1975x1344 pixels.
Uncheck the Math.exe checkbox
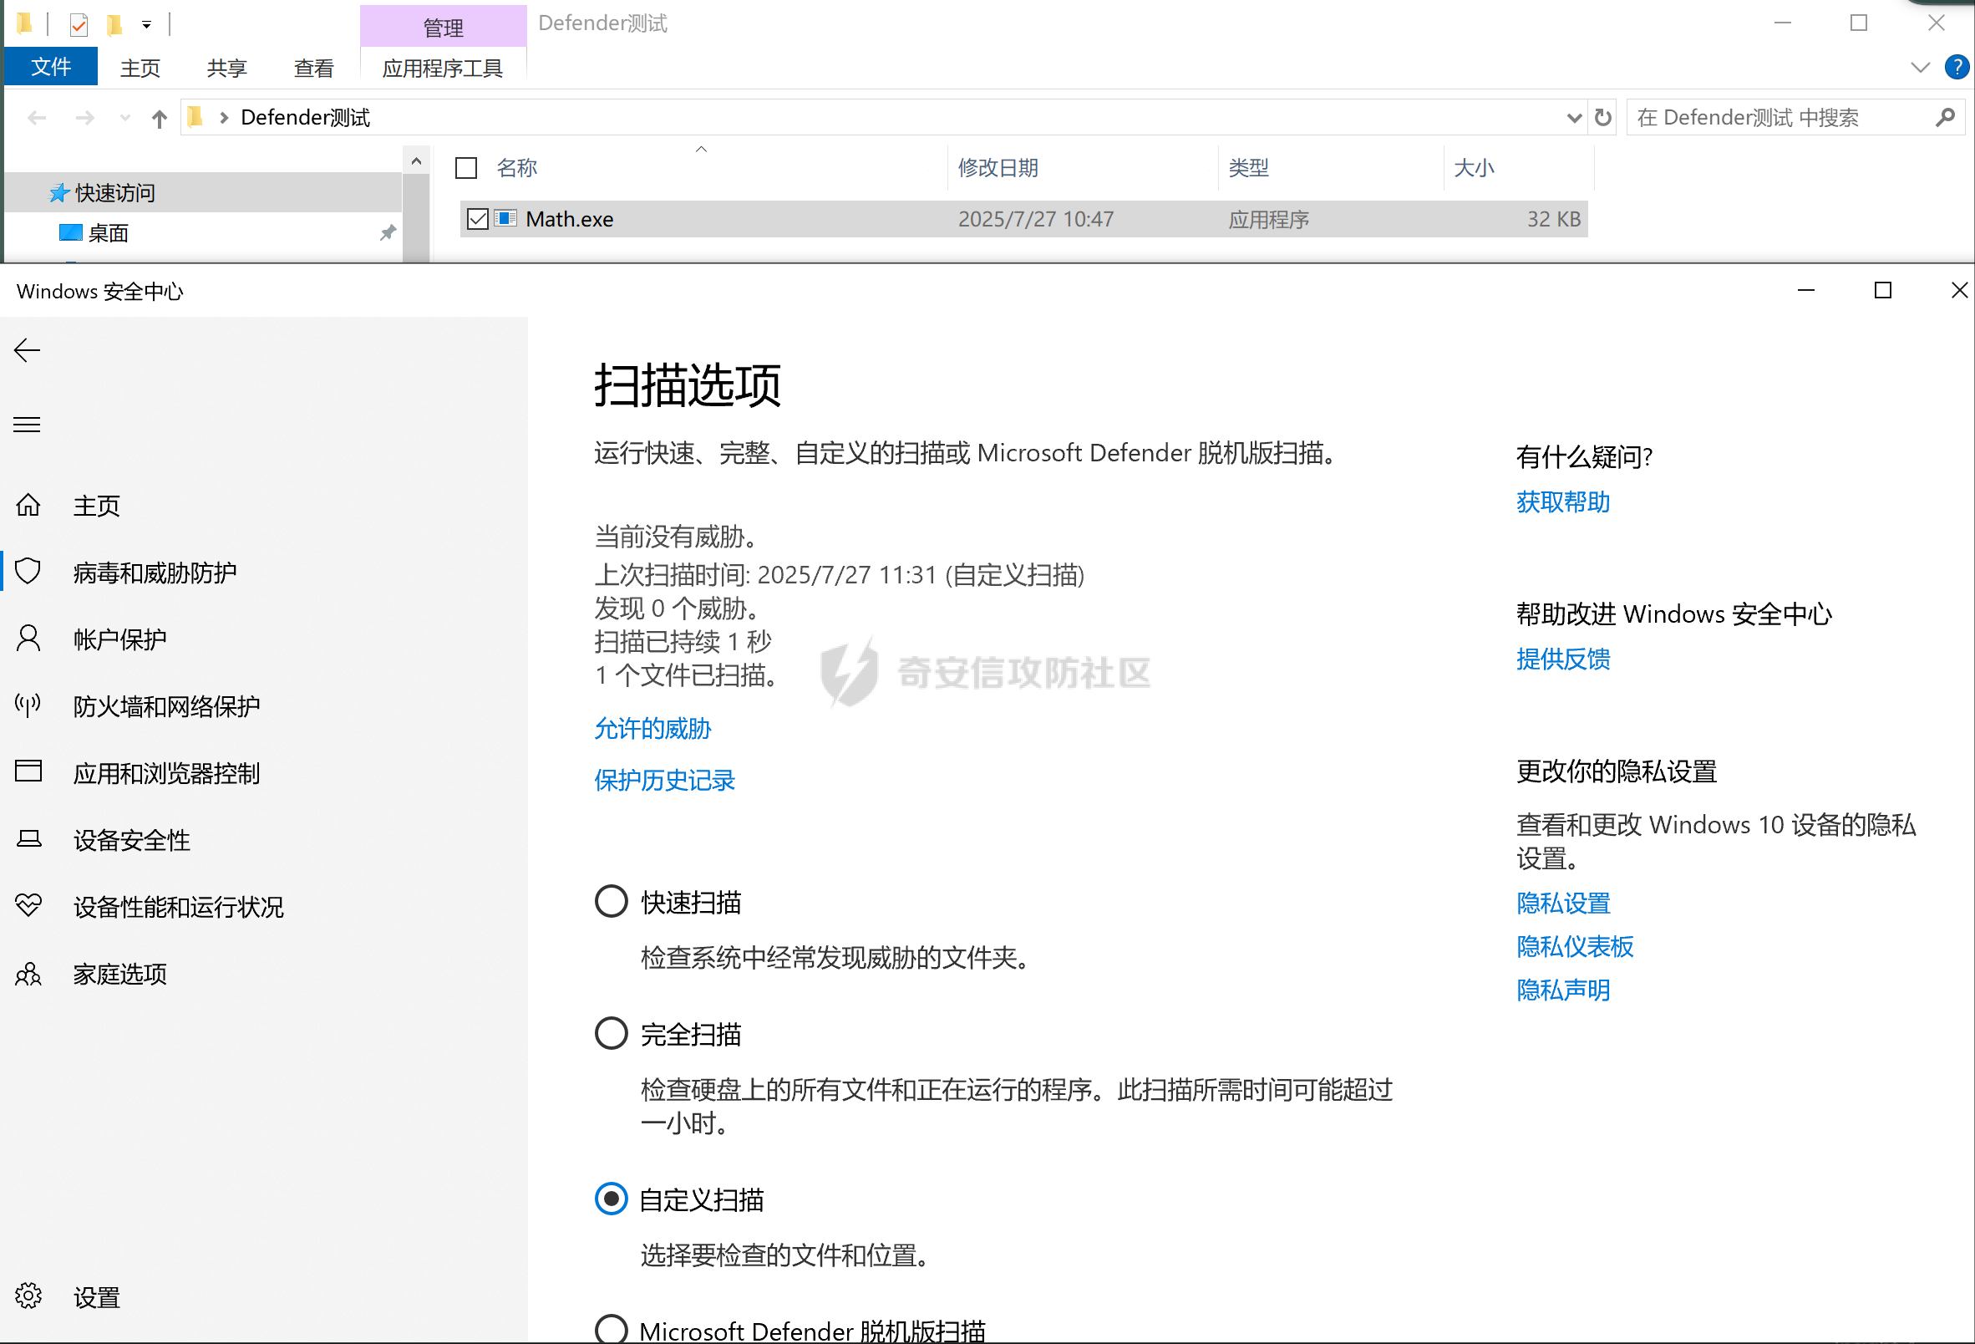coord(478,218)
